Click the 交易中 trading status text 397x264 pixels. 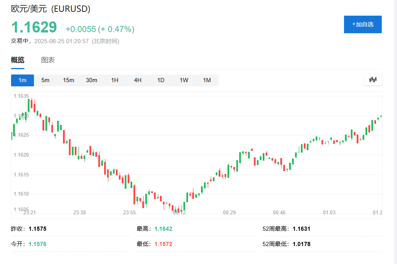tap(19, 41)
